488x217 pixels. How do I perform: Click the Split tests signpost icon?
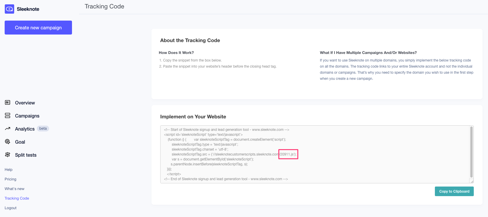click(8, 155)
